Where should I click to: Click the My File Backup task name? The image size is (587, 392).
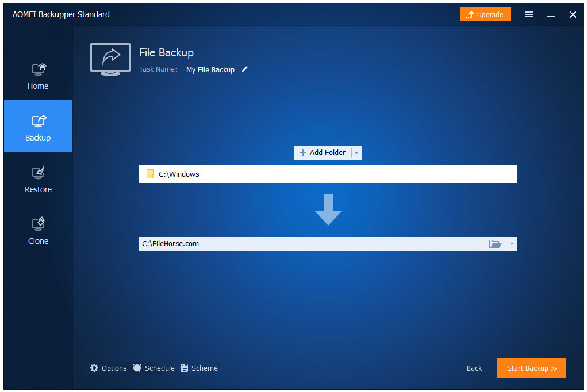210,70
